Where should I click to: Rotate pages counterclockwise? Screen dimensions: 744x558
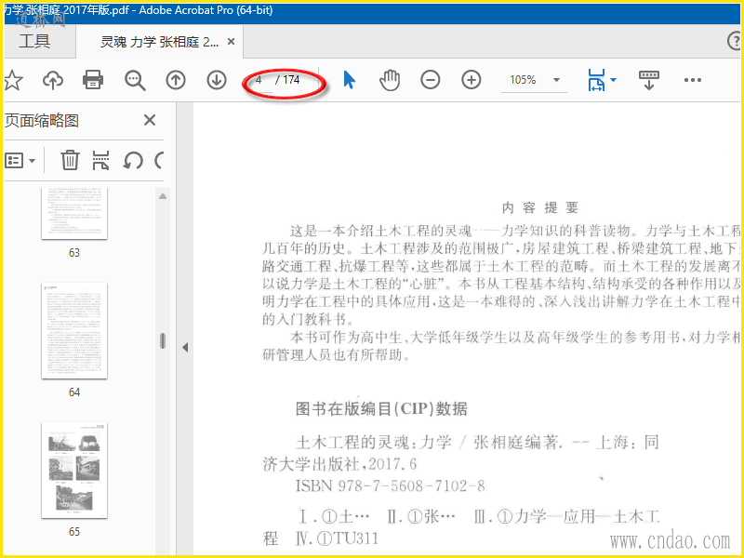coord(133,160)
